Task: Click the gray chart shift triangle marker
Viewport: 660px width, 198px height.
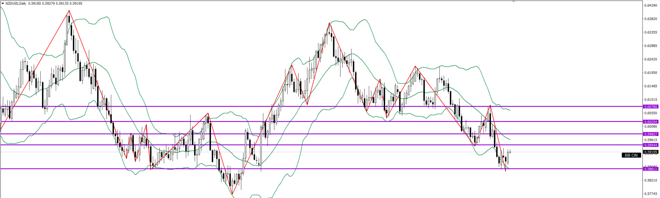Action: [x=514, y=2]
